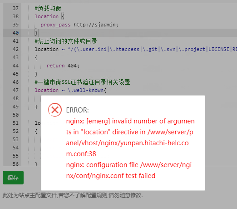Select line number 38 in gutter
Image resolution: width=237 pixels, height=209 pixels.
pyautogui.click(x=15, y=16)
